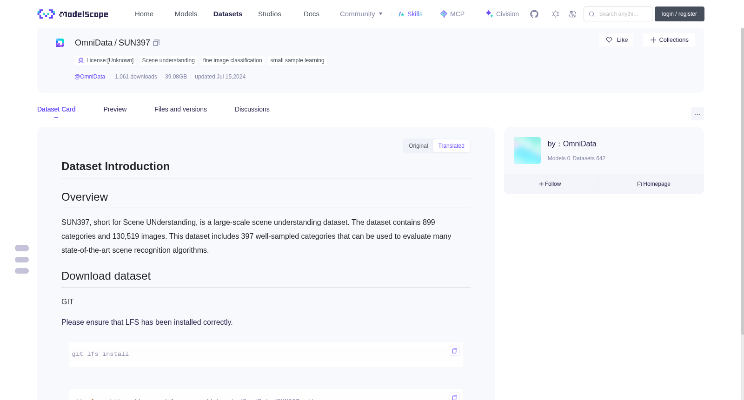744x400 pixels.
Task: Open the Datasets section
Action: point(228,14)
